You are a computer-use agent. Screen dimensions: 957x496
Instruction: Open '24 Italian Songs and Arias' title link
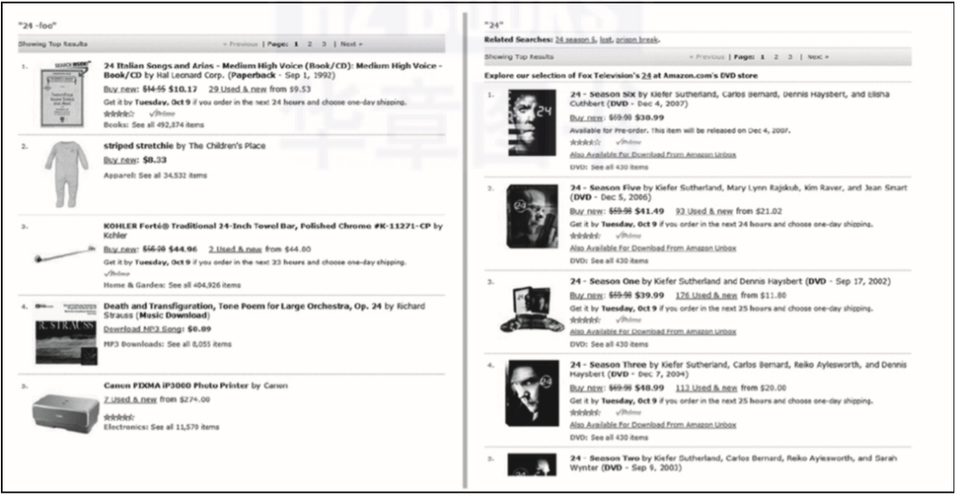(x=273, y=70)
